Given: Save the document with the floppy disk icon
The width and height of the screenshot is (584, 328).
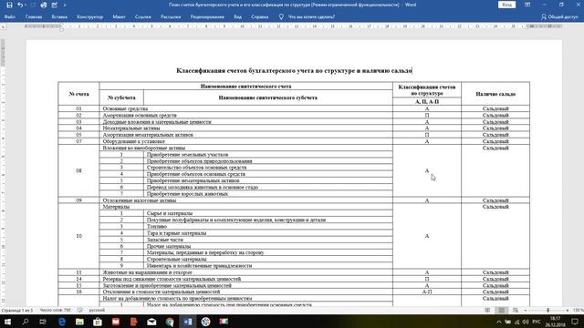Looking at the screenshot, I should [9, 5].
